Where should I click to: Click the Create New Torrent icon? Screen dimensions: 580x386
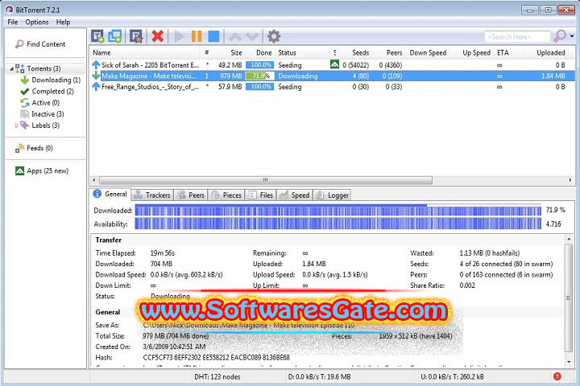point(136,36)
